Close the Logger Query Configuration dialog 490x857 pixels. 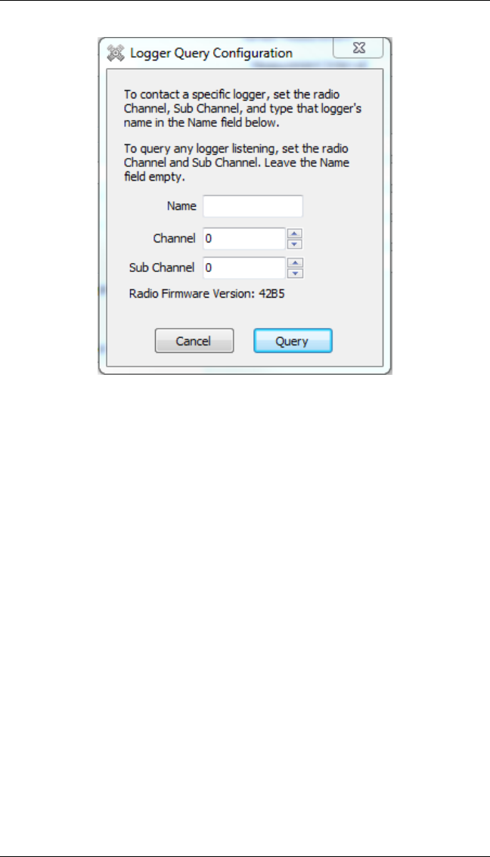coord(358,48)
